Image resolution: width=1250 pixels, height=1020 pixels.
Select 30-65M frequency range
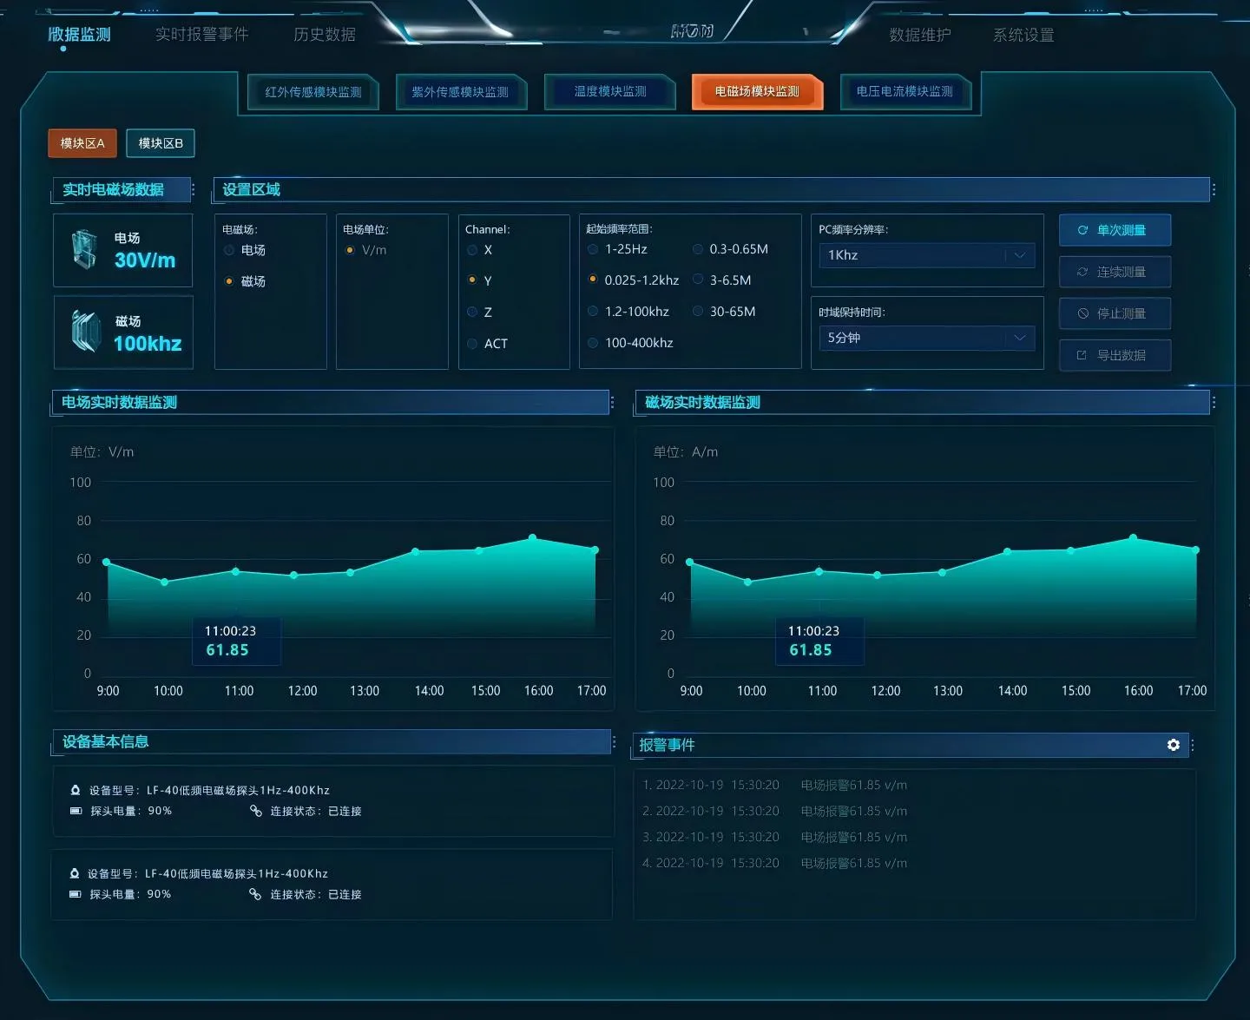698,311
